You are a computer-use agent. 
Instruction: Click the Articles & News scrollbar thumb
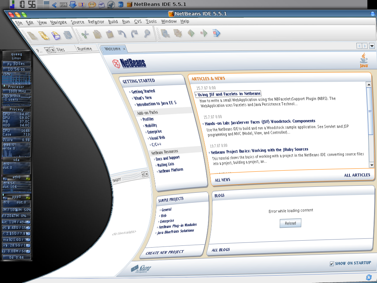click(x=370, y=111)
